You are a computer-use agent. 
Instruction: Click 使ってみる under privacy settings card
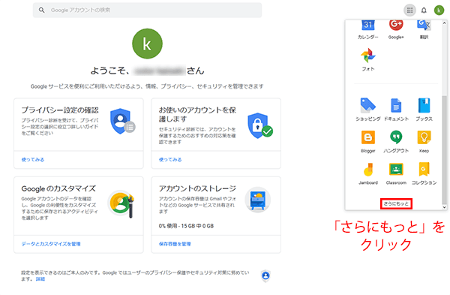coord(33,159)
